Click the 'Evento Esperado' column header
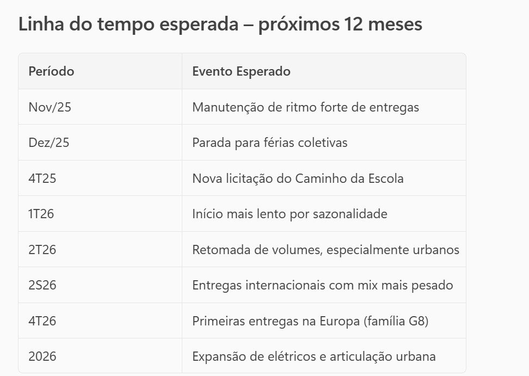The width and height of the screenshot is (529, 376). 241,71
